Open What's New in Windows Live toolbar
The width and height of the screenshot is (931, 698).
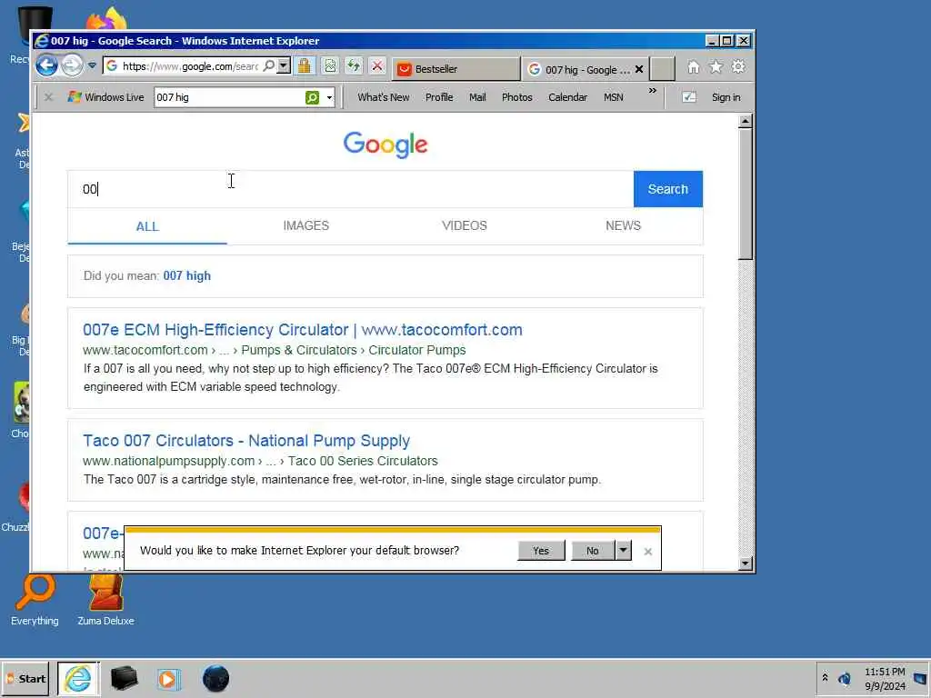pos(383,97)
